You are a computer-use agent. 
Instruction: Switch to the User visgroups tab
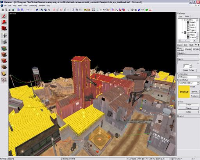[x=180, y=16]
